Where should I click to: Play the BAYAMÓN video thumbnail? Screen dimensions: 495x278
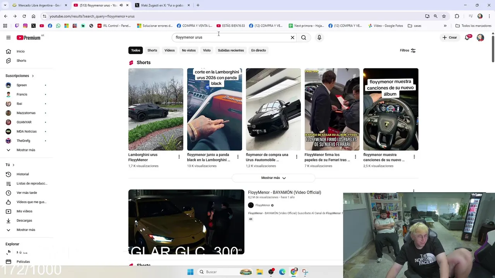(186, 222)
